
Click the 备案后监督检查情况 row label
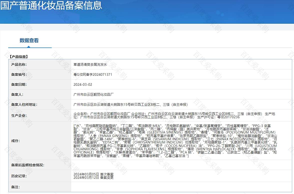coord(28,165)
